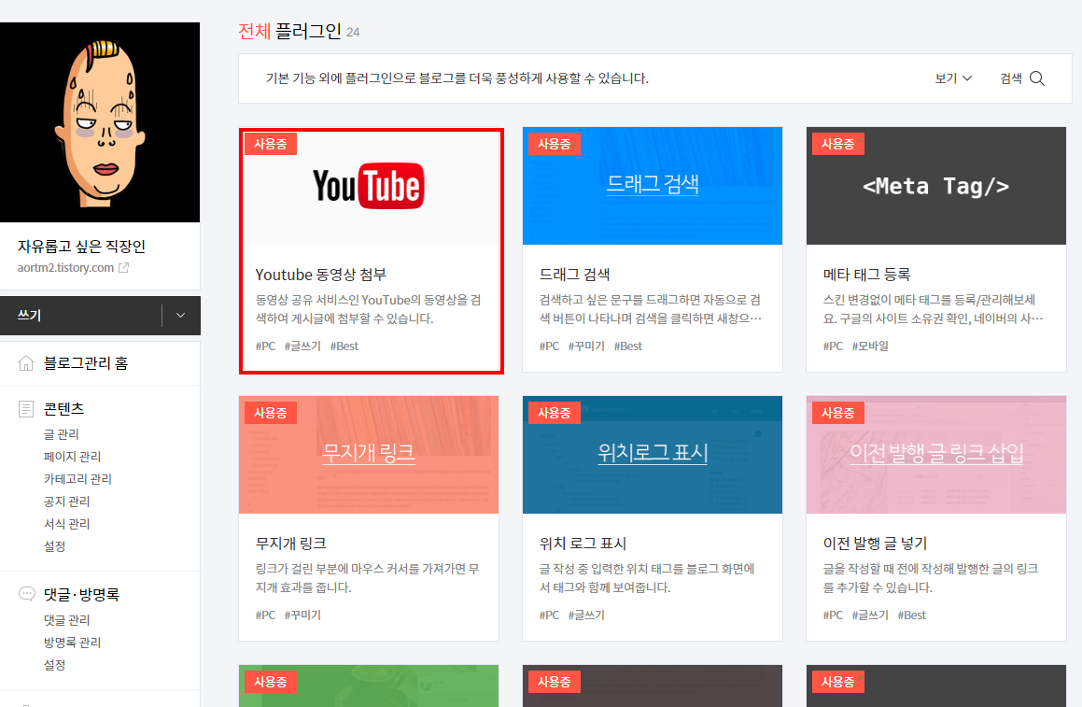Click the 메타 태그 등록 title
The height and width of the screenshot is (707, 1082).
pyautogui.click(x=866, y=275)
